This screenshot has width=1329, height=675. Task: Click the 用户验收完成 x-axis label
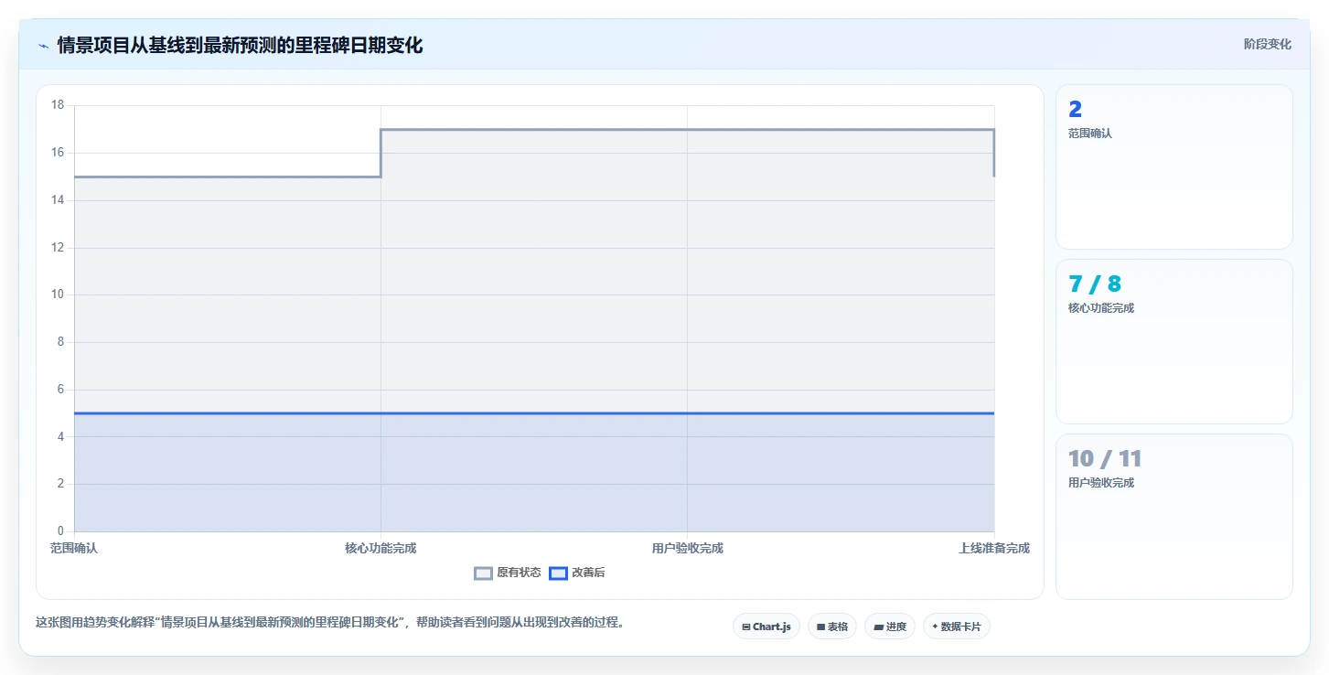688,548
